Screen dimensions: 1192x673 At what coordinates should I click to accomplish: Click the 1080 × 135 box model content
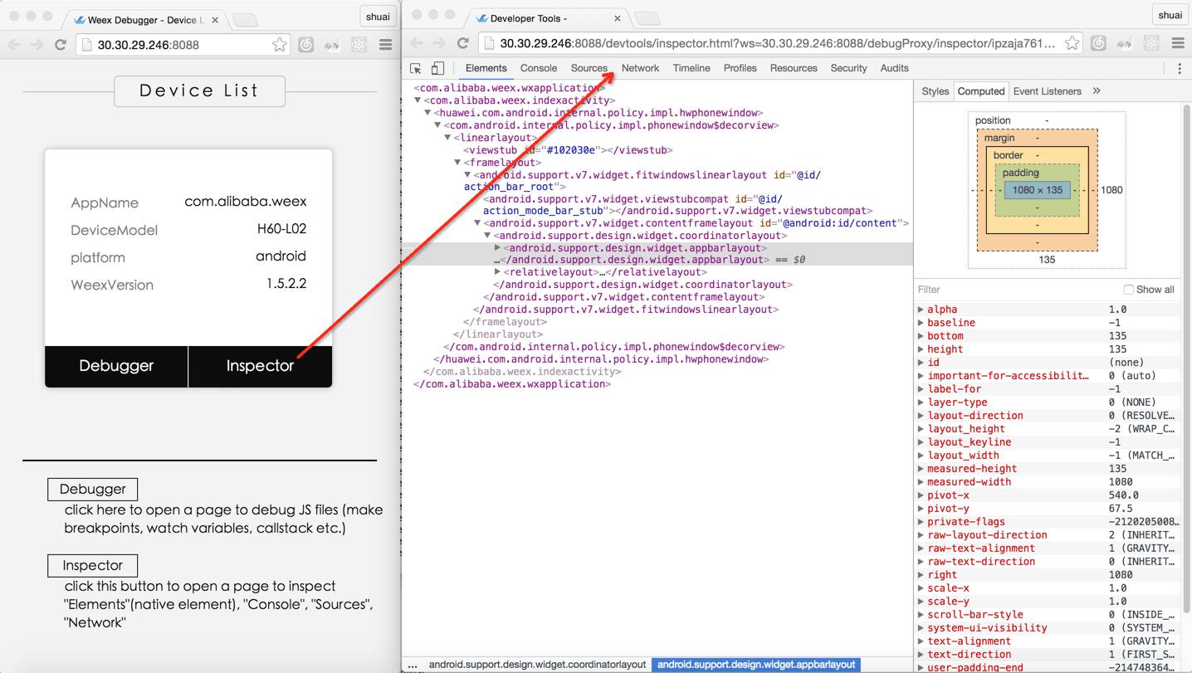pyautogui.click(x=1037, y=190)
